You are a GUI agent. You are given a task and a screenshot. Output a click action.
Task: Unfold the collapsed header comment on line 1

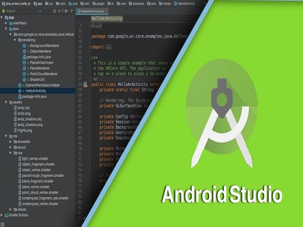(90, 25)
